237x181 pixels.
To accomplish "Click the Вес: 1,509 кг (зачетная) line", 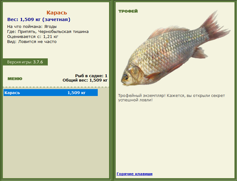I will (39, 19).
